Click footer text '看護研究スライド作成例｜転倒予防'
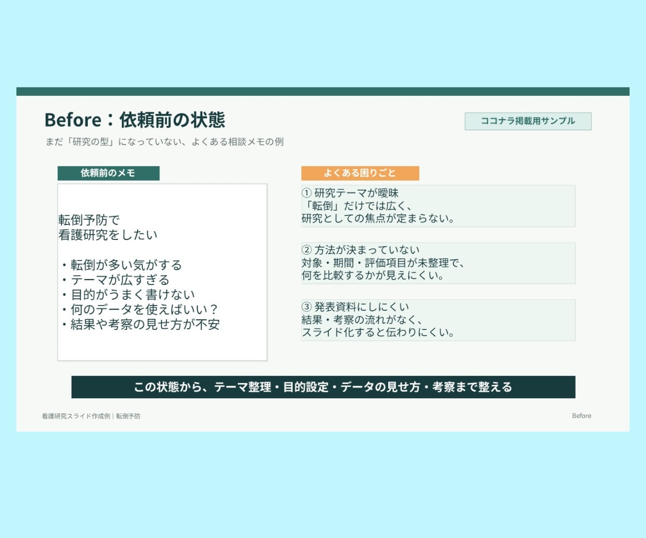Screen dimensions: 646x538 pos(91,416)
